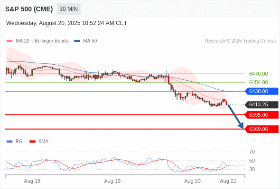Click the S&P 500 (CME) chart title

[29, 9]
